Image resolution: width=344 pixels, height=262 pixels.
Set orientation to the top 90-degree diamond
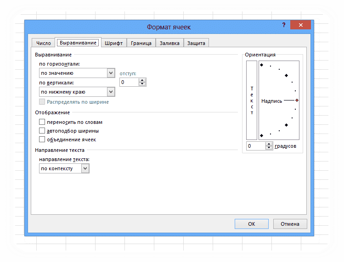pyautogui.click(x=261, y=65)
